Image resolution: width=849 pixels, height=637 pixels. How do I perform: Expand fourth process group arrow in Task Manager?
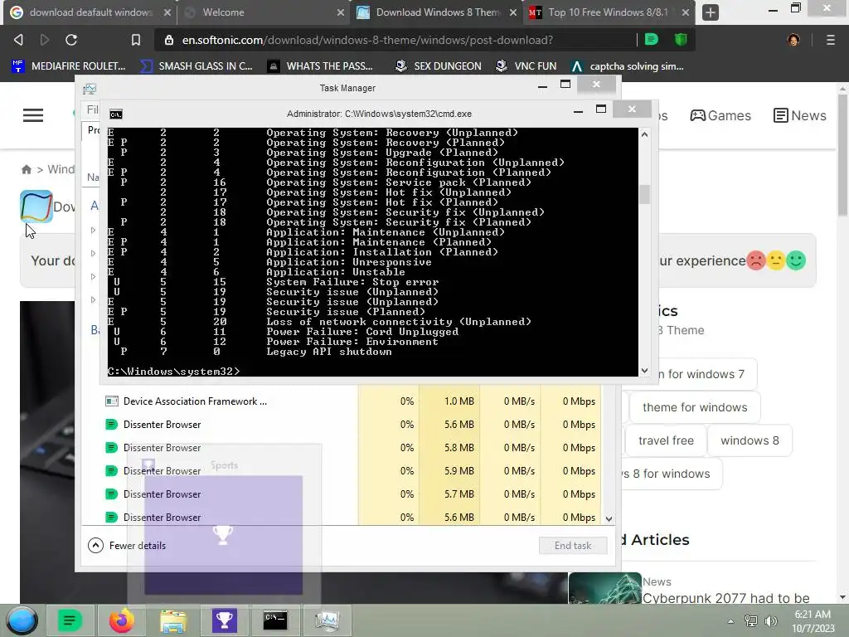point(93,300)
